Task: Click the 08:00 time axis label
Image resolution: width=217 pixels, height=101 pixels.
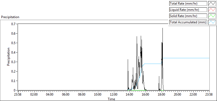Action: (82, 95)
